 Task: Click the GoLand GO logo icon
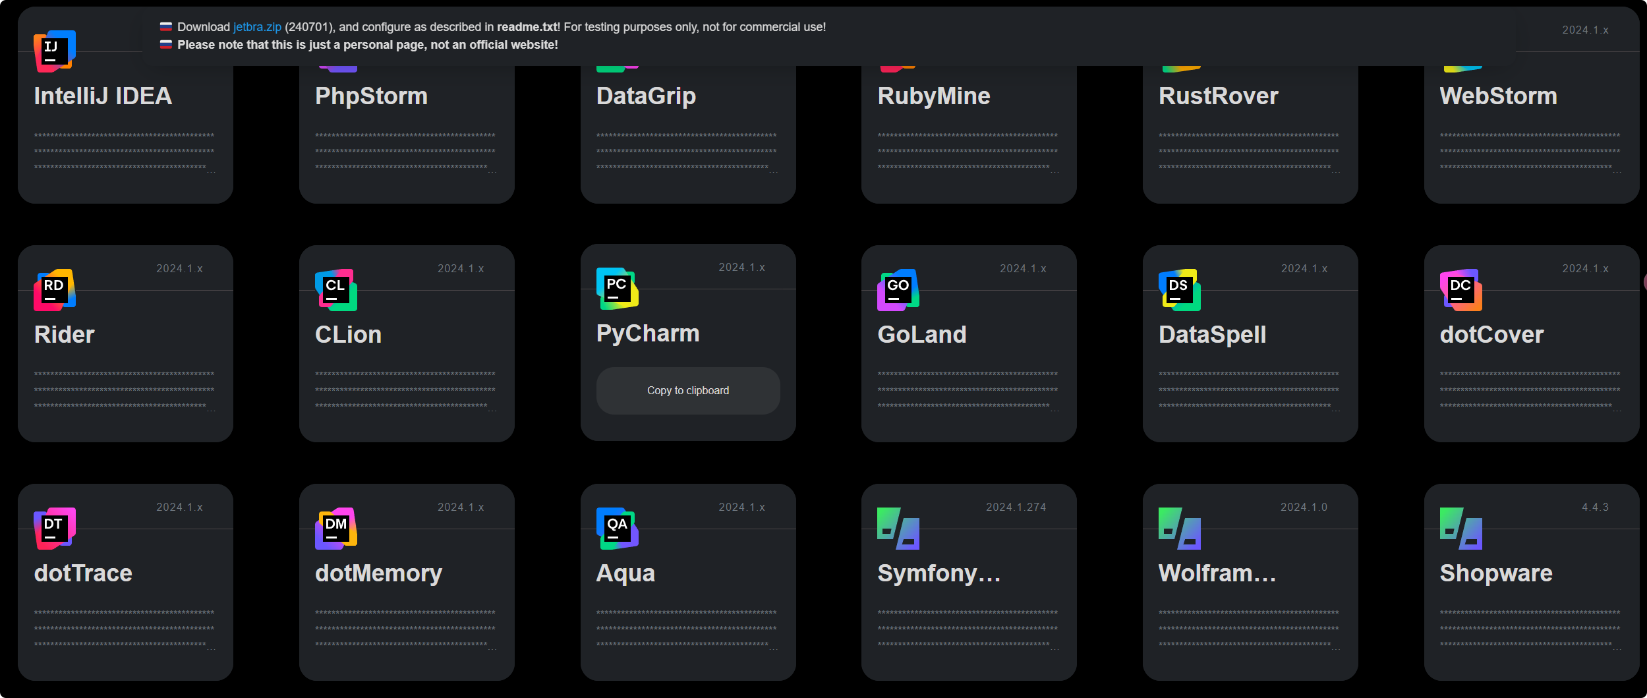coord(898,289)
